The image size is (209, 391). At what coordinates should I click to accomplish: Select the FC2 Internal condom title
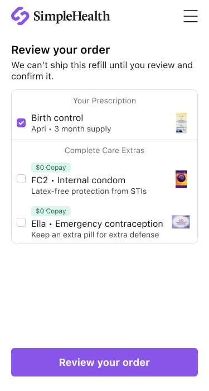79,180
